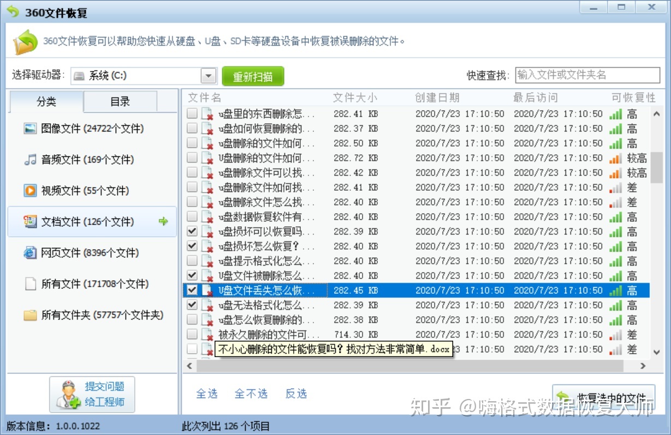The width and height of the screenshot is (671, 435).
Task: Click the green arrow next to 文档文件
Action: tap(163, 221)
